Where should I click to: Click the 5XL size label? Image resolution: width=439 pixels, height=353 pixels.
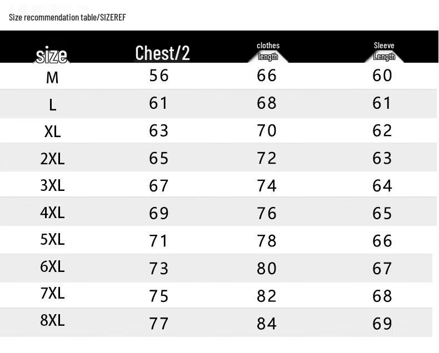click(x=52, y=239)
